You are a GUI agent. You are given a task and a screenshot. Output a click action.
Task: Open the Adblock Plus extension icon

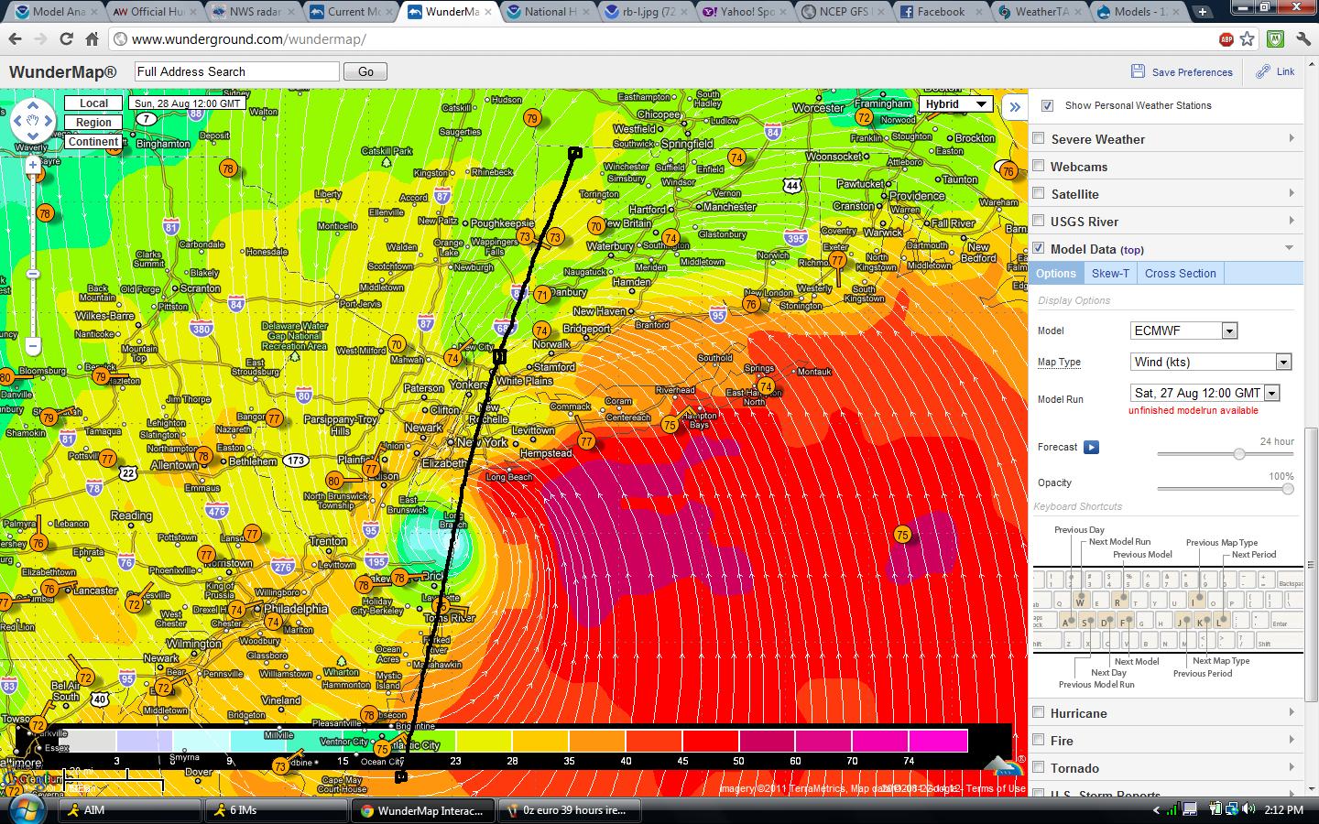click(1226, 39)
